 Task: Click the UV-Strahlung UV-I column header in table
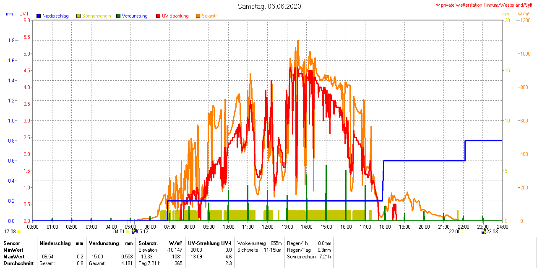coord(209,243)
